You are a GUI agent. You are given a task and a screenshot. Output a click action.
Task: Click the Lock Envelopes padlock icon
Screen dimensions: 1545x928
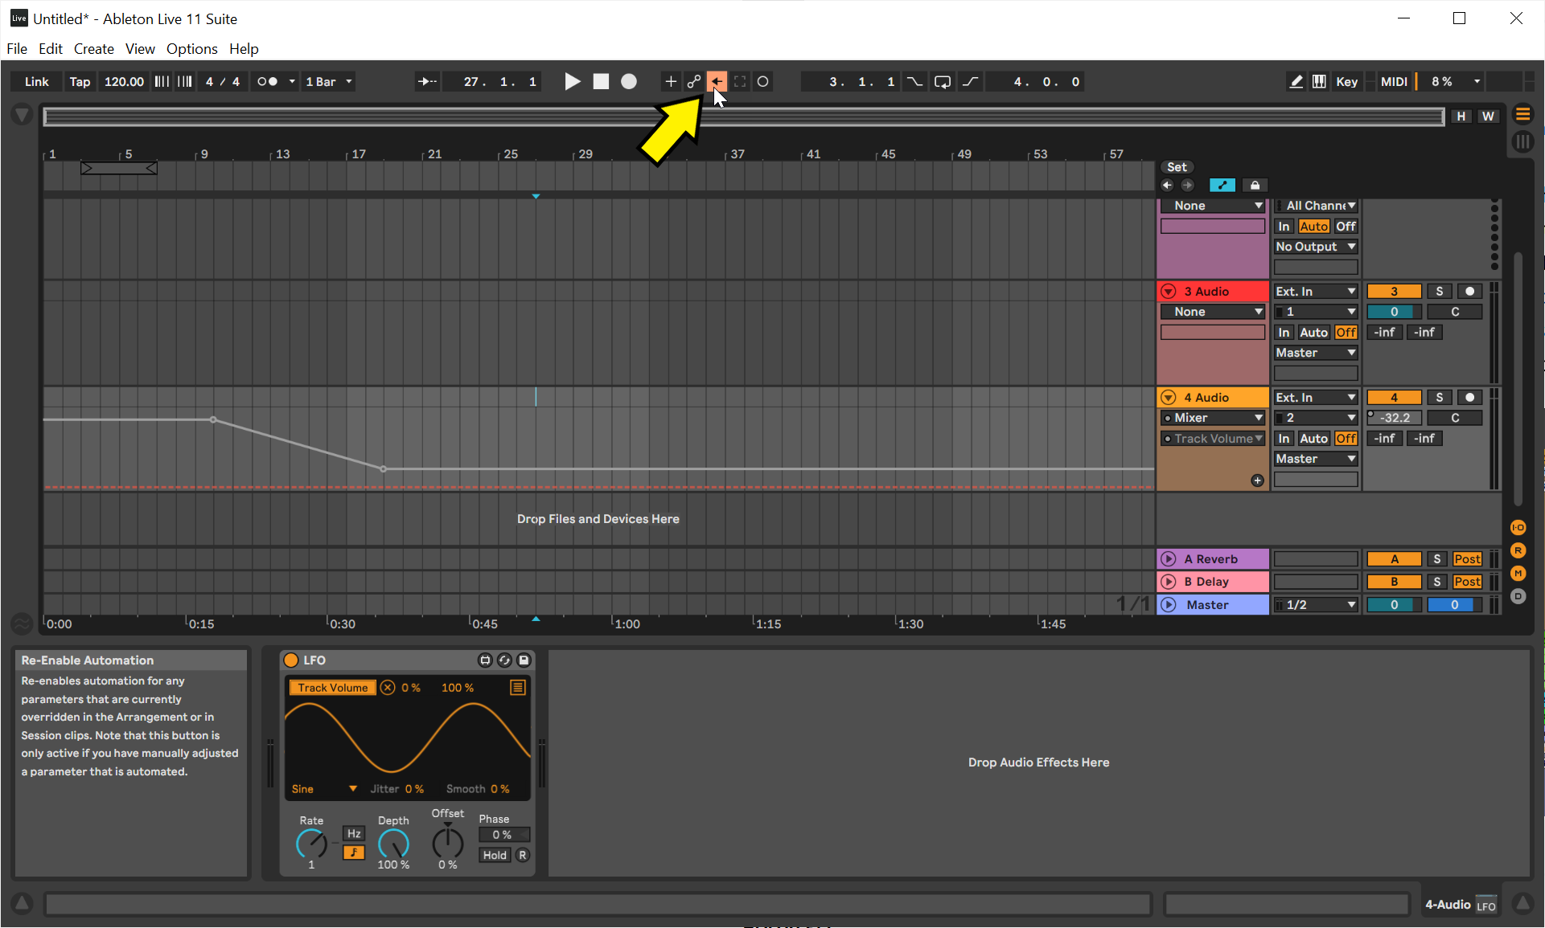tap(1255, 185)
